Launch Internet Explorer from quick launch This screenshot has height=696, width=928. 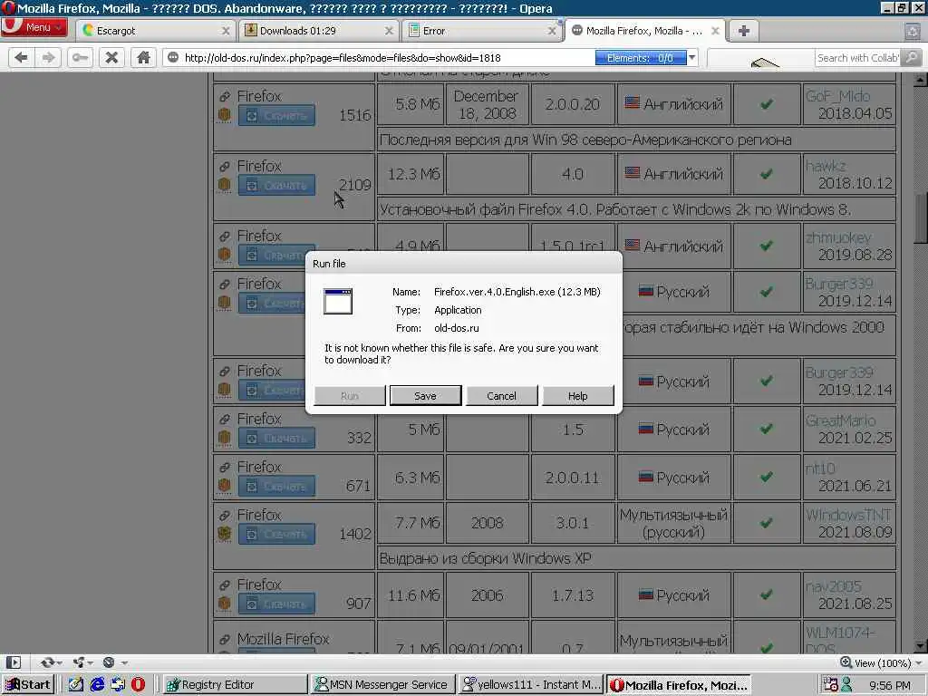pos(97,685)
